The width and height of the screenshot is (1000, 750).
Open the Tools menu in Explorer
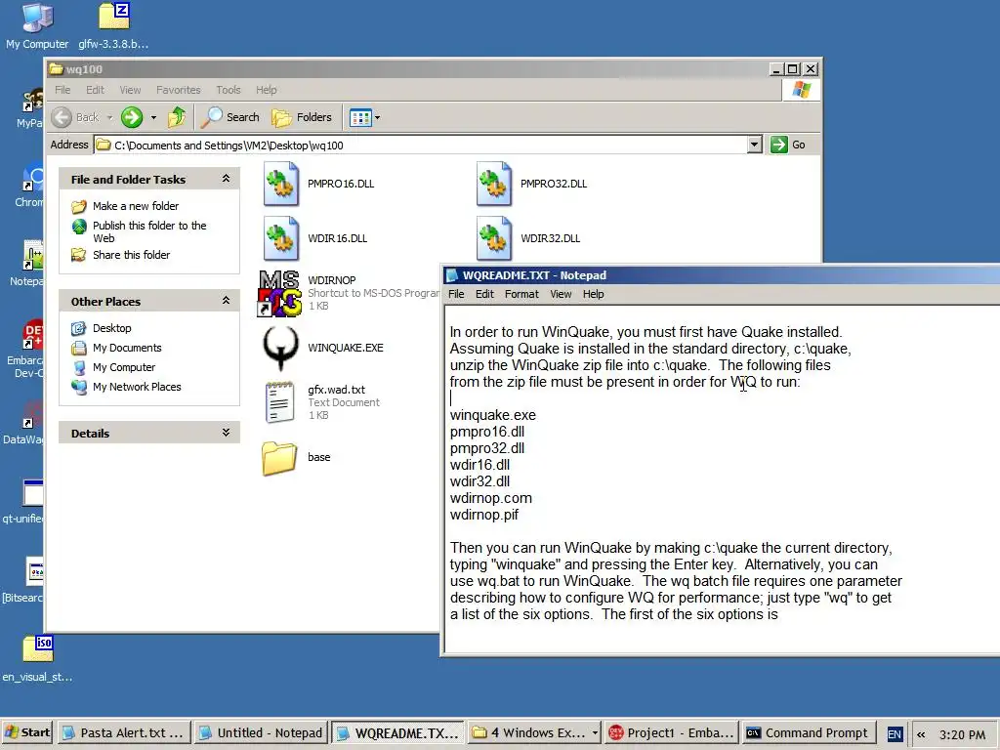(229, 90)
